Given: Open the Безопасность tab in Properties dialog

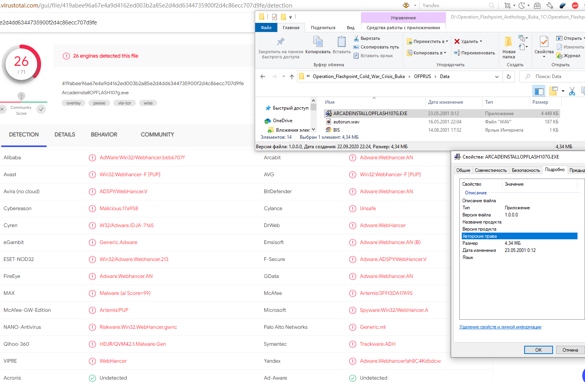Looking at the screenshot, I should [x=525, y=170].
